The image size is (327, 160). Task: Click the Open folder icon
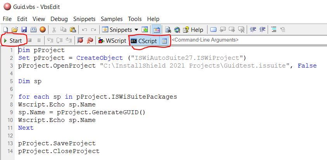point(14,30)
